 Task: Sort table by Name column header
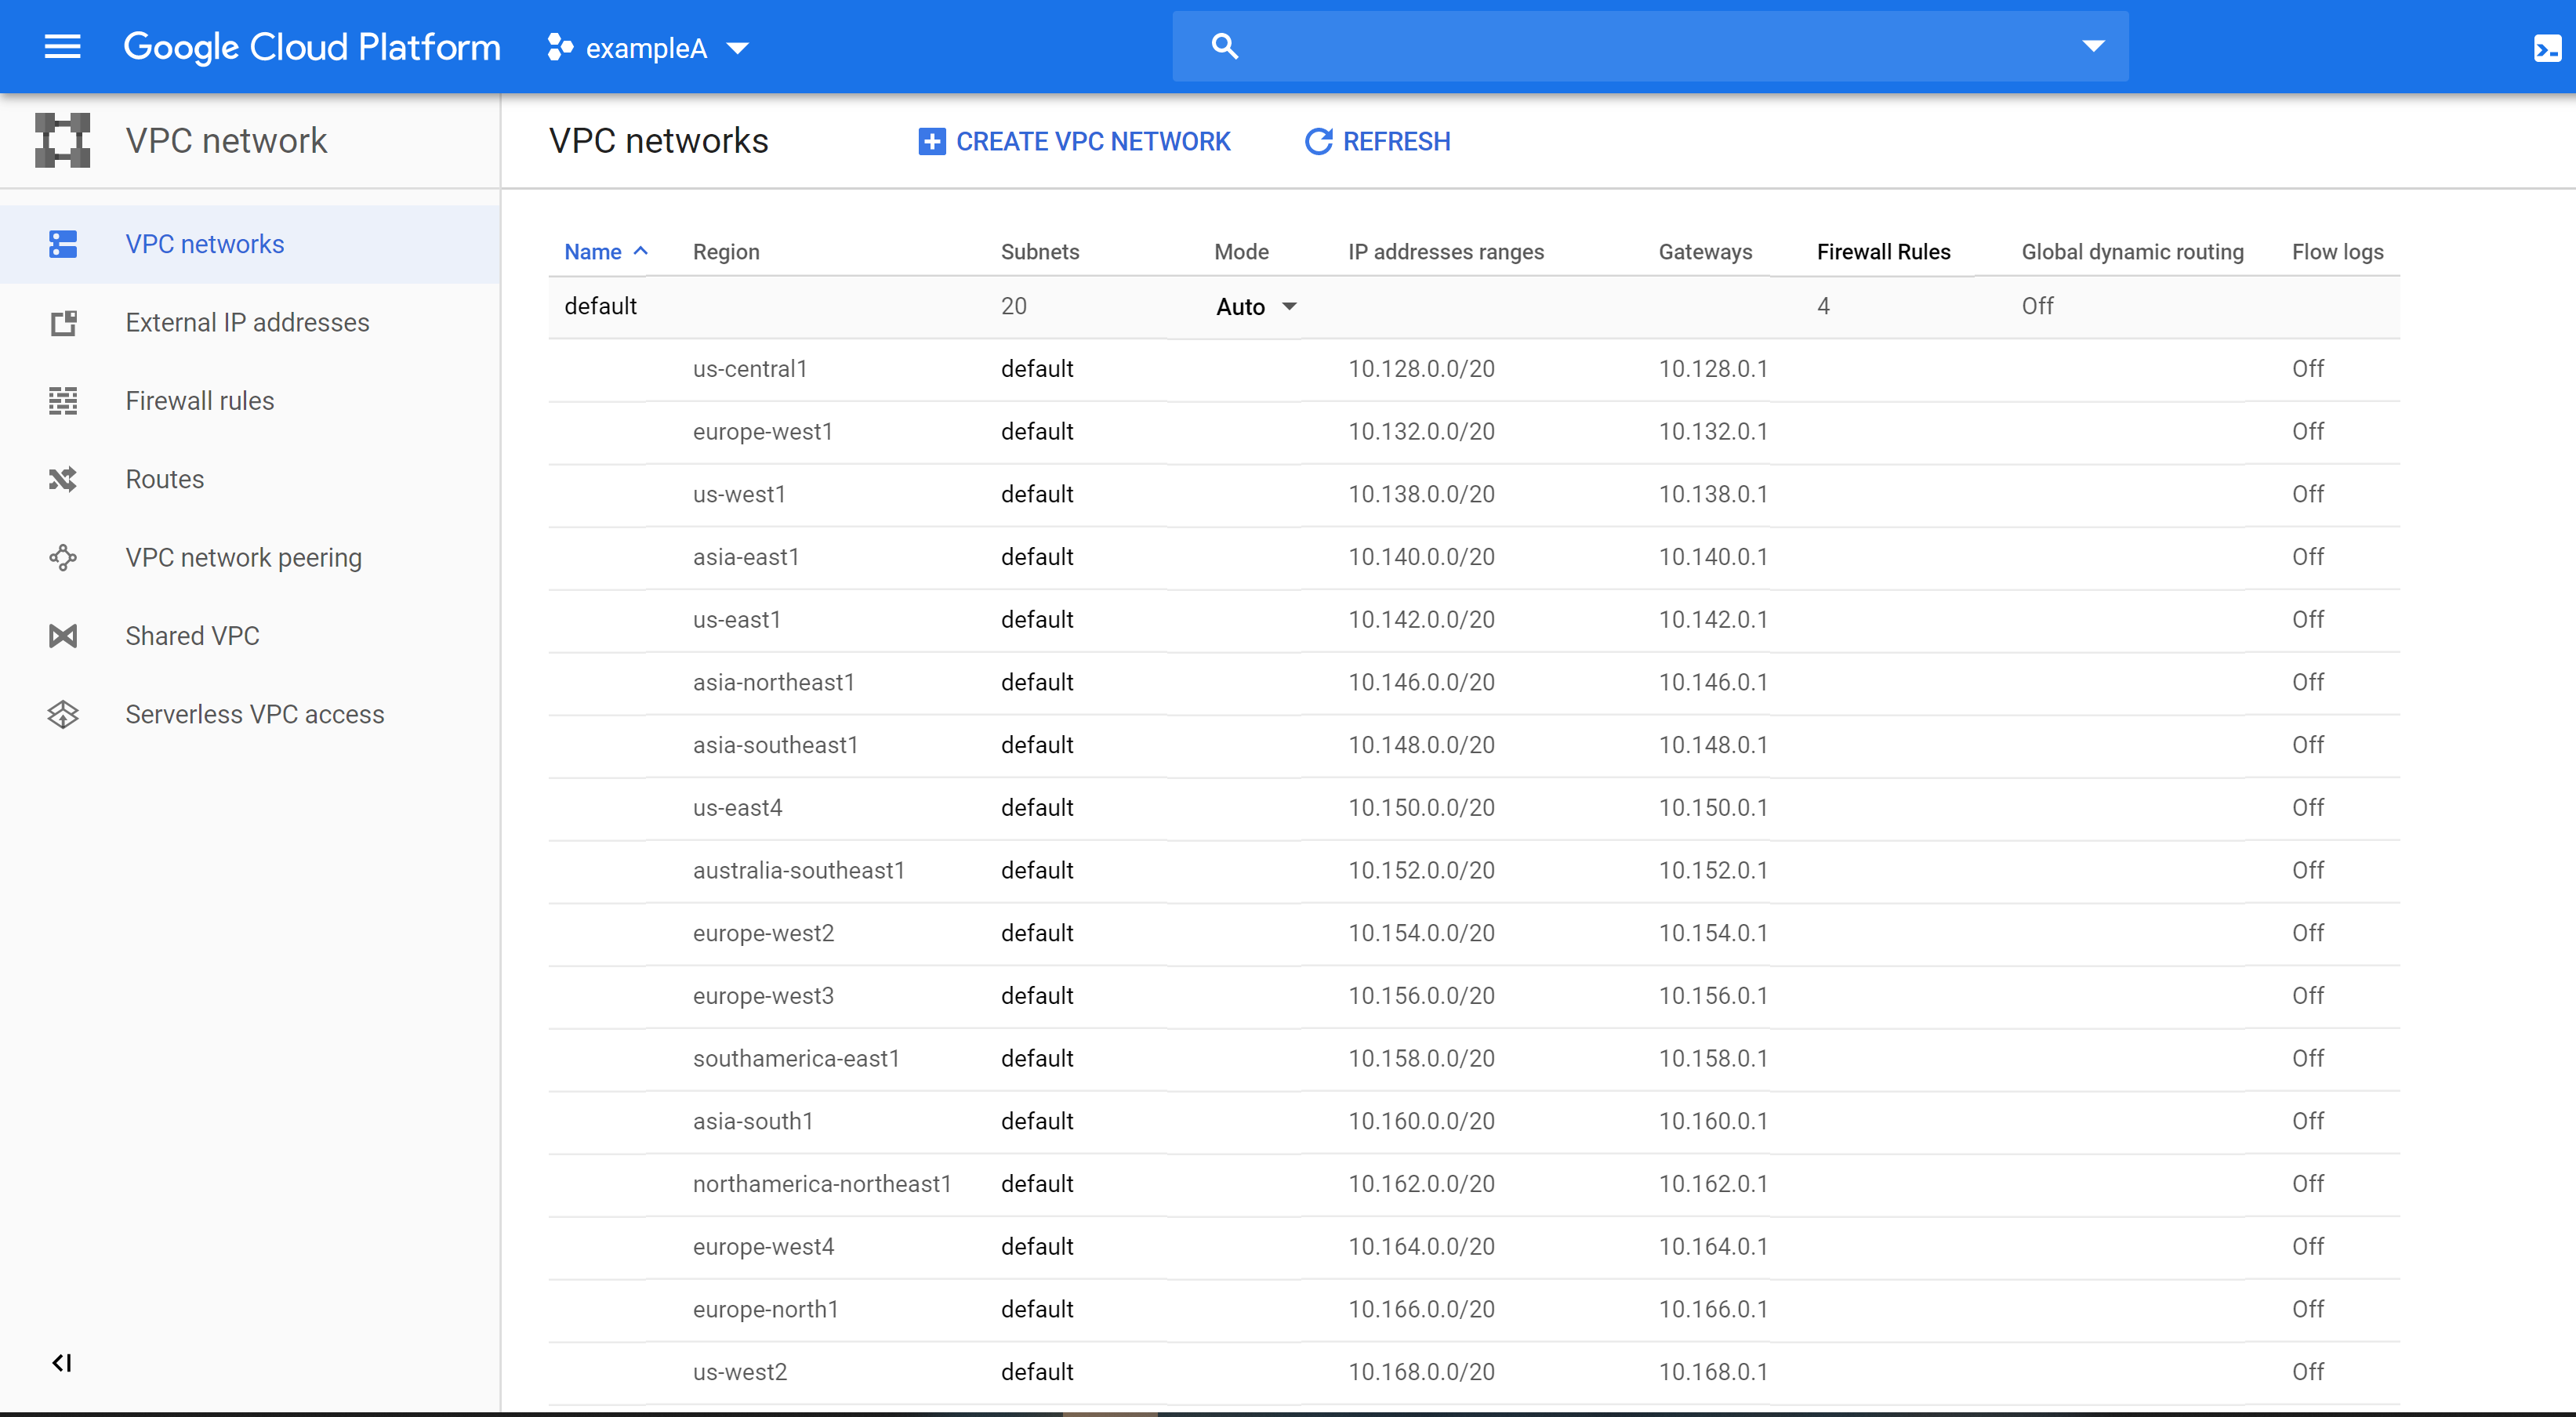coord(592,252)
